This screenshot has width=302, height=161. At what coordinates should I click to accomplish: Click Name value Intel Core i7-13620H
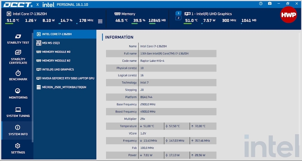154,46
